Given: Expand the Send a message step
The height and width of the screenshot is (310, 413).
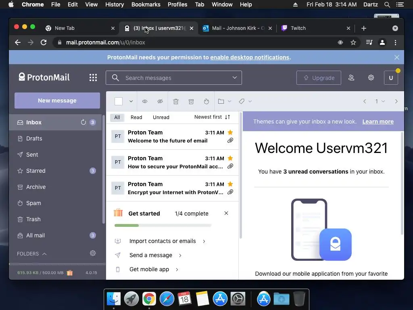Looking at the screenshot, I should 148,255.
